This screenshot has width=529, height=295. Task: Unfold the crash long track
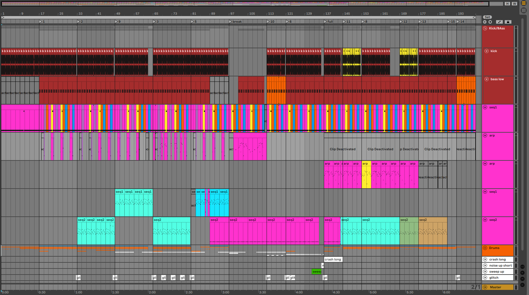[485, 260]
